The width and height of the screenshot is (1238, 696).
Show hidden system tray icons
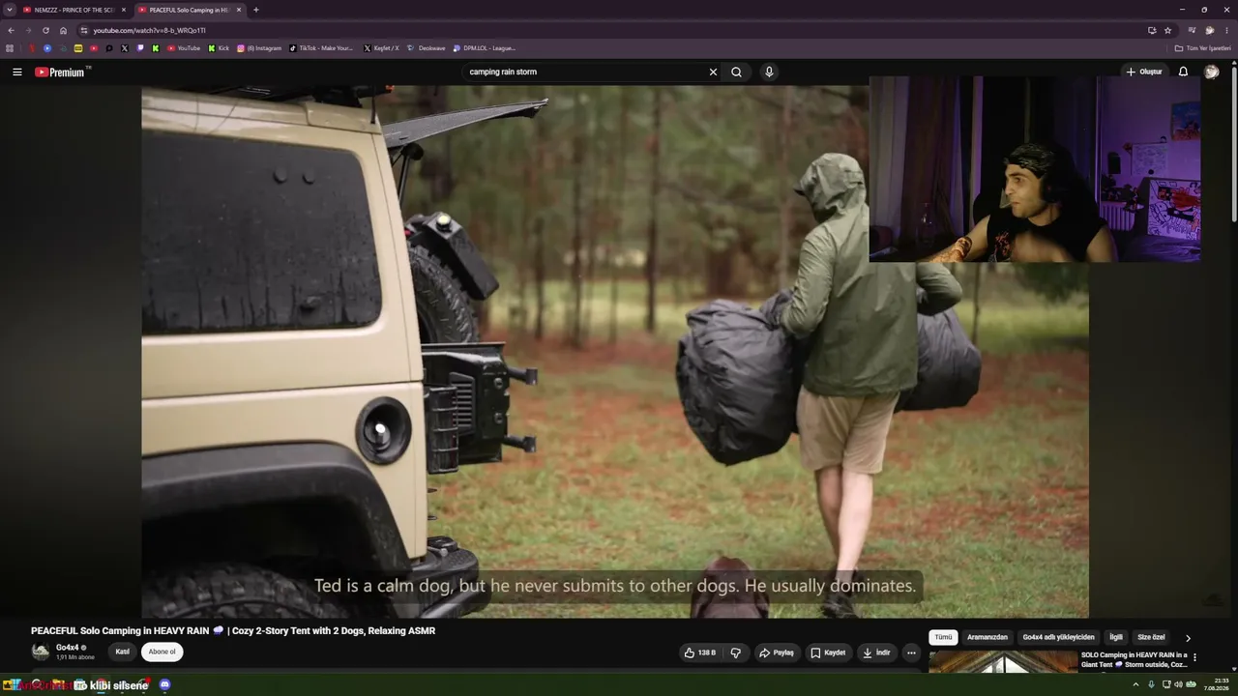[x=1135, y=684]
